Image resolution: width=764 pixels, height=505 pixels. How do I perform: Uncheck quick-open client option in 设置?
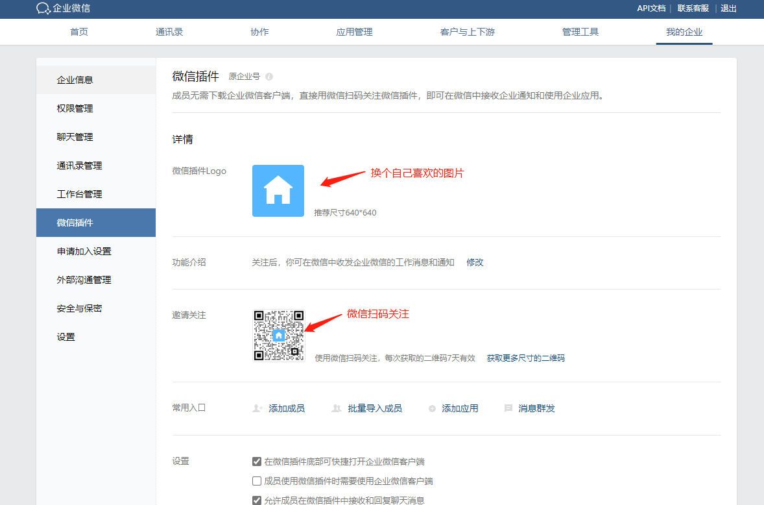(x=256, y=461)
